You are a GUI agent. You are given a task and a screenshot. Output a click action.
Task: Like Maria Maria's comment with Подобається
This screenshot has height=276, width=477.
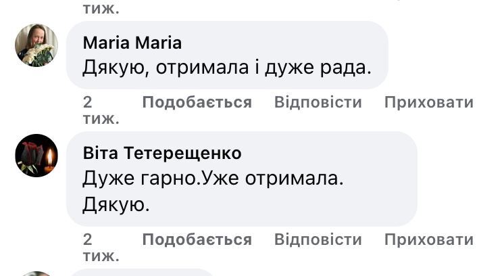[197, 103]
